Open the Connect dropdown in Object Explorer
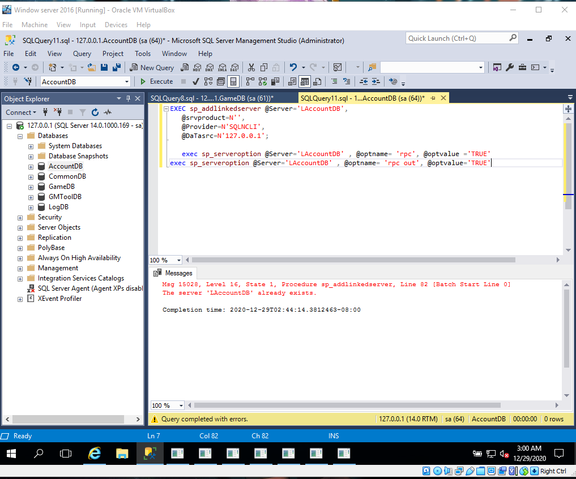 [21, 112]
